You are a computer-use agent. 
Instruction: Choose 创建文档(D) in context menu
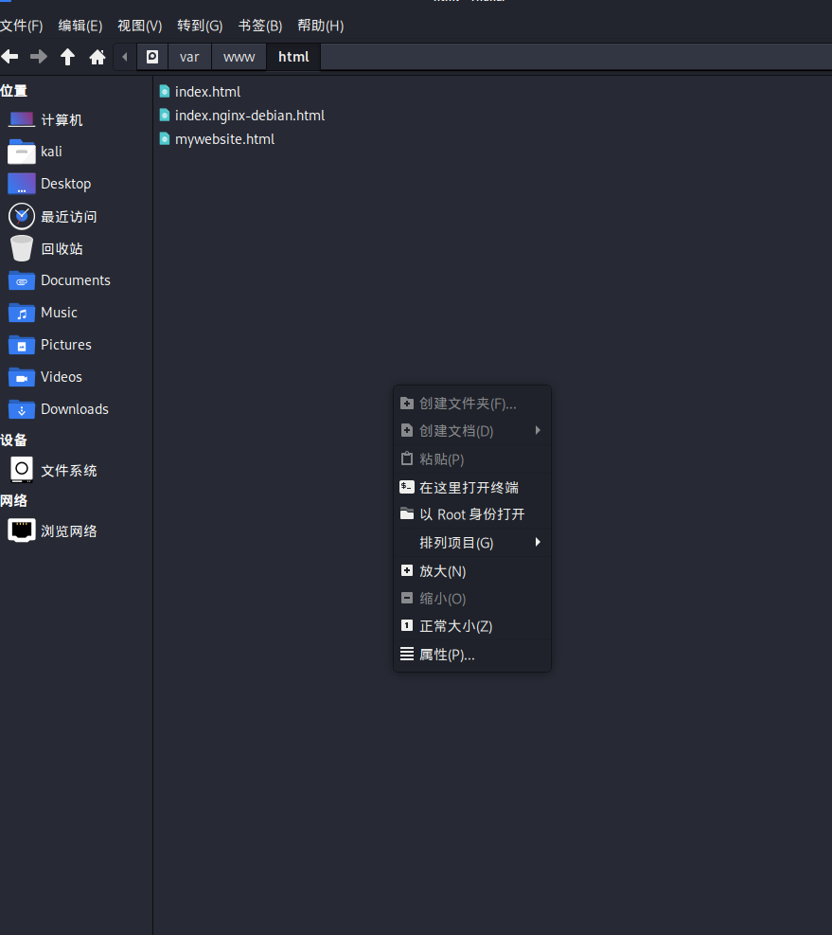472,431
